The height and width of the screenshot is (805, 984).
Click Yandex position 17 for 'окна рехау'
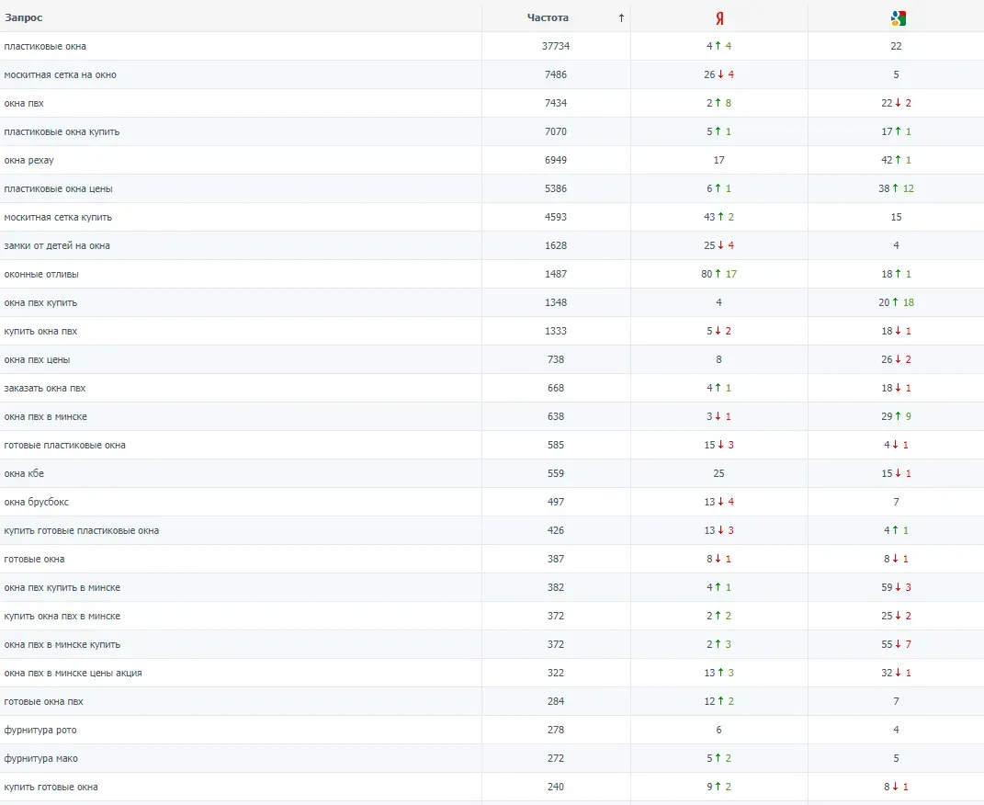[x=719, y=160]
